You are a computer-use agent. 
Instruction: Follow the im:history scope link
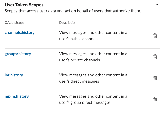pyautogui.click(x=14, y=75)
